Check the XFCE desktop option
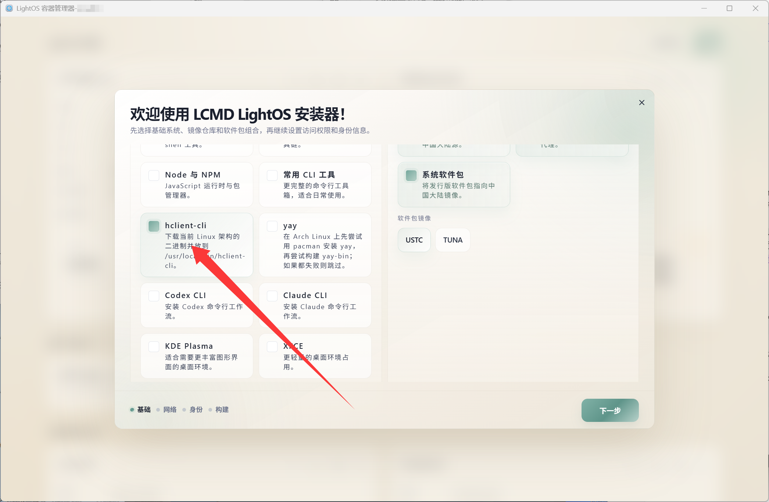 click(x=272, y=347)
